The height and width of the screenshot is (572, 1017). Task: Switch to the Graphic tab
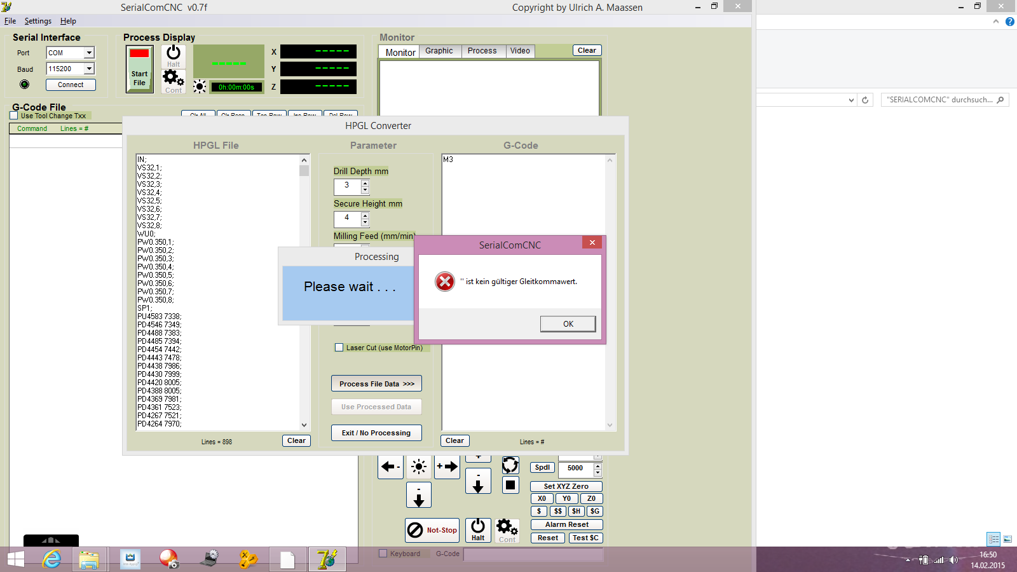coord(439,51)
